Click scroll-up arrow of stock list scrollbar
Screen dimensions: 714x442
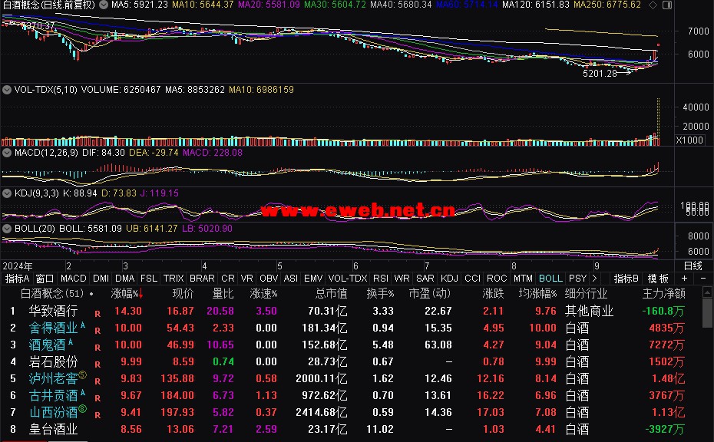click(x=707, y=292)
